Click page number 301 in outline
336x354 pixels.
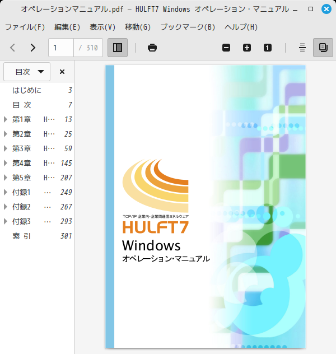click(66, 236)
